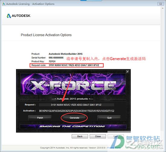Click the Serial Number value 066-66666666
The image size is (166, 152).
tap(56, 58)
